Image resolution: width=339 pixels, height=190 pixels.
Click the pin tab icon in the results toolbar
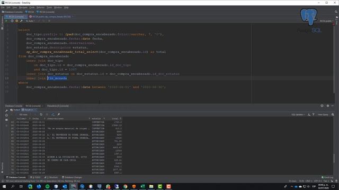click(59, 115)
